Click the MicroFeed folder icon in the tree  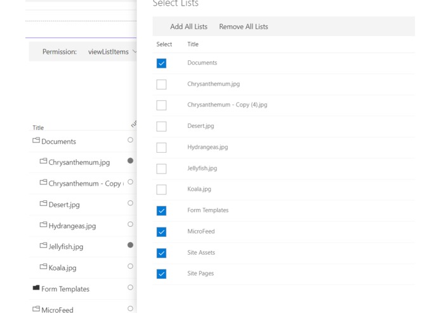pyautogui.click(x=36, y=309)
